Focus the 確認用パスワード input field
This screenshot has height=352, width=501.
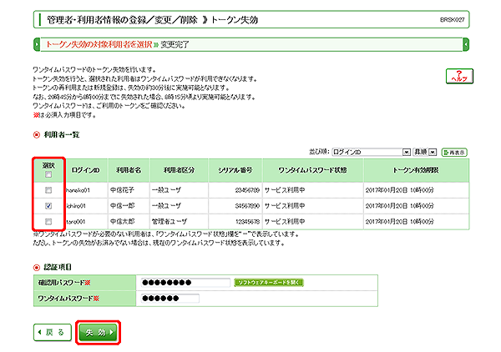click(185, 283)
